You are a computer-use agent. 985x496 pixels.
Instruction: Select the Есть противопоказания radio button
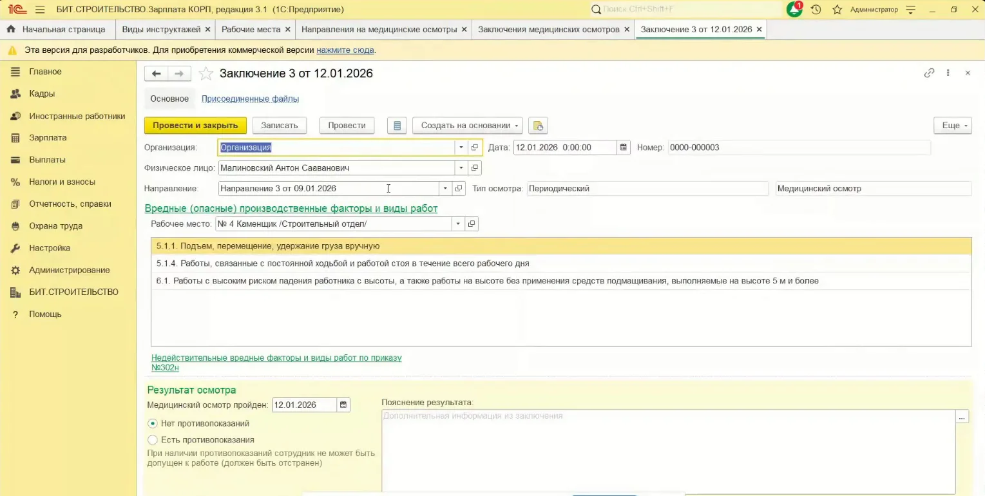point(153,440)
